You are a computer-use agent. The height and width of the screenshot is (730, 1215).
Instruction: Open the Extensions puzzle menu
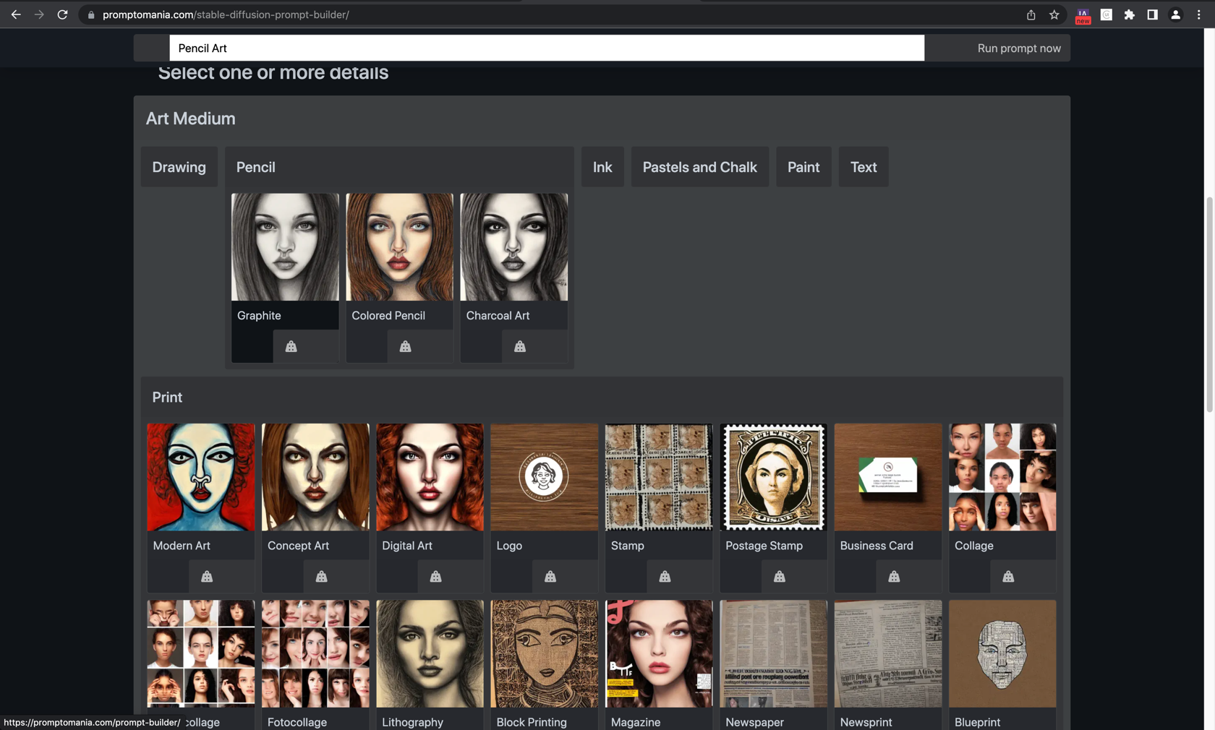[1130, 14]
